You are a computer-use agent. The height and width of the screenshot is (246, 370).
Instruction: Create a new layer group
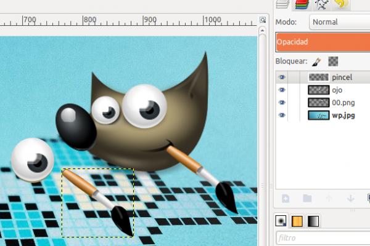pyautogui.click(x=307, y=199)
